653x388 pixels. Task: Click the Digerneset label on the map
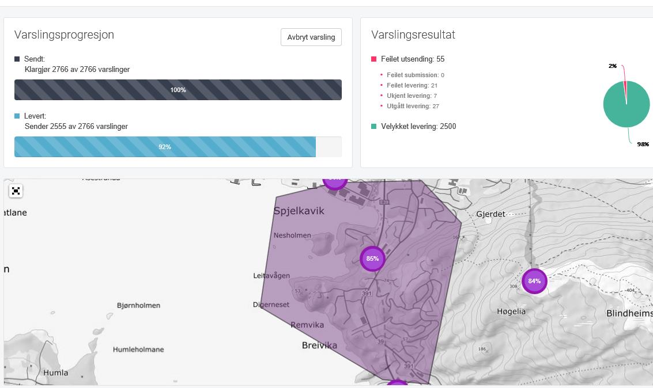coord(271,305)
